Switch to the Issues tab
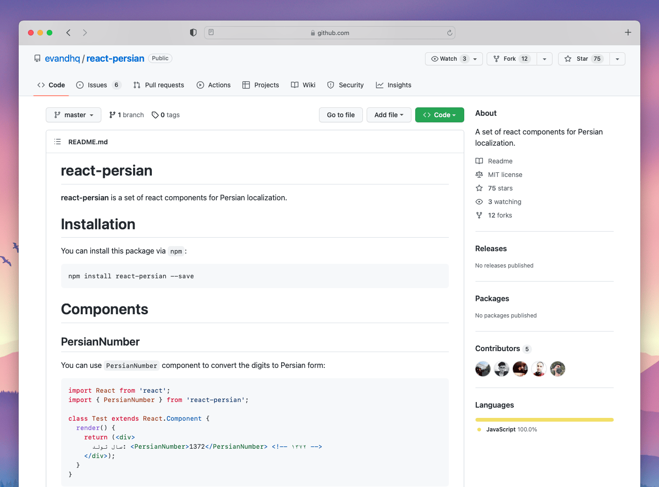The image size is (659, 487). click(x=99, y=85)
